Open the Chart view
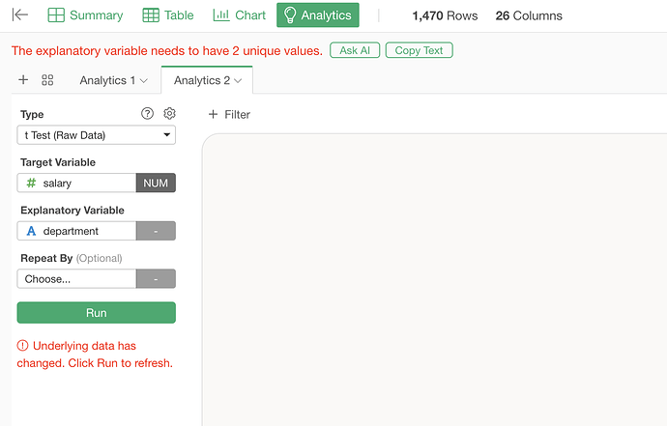This screenshot has height=426, width=667. pyautogui.click(x=239, y=15)
